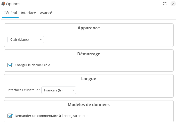The height and width of the screenshot is (128, 177).
Task: Click the 'Charger le dernier rôle' label text
Action: pos(33,65)
